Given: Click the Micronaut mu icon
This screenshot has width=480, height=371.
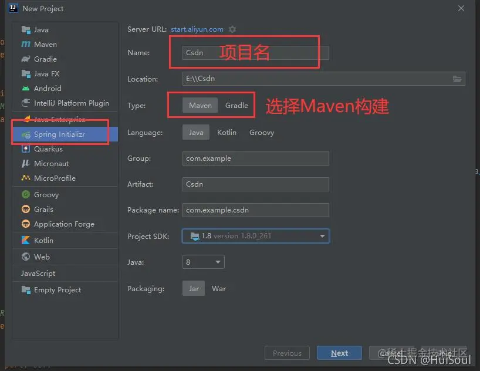Looking at the screenshot, I should pyautogui.click(x=26, y=164).
